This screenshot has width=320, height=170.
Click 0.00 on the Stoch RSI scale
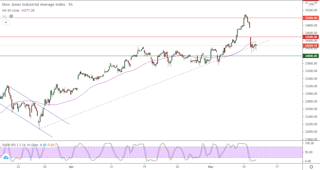308,161
